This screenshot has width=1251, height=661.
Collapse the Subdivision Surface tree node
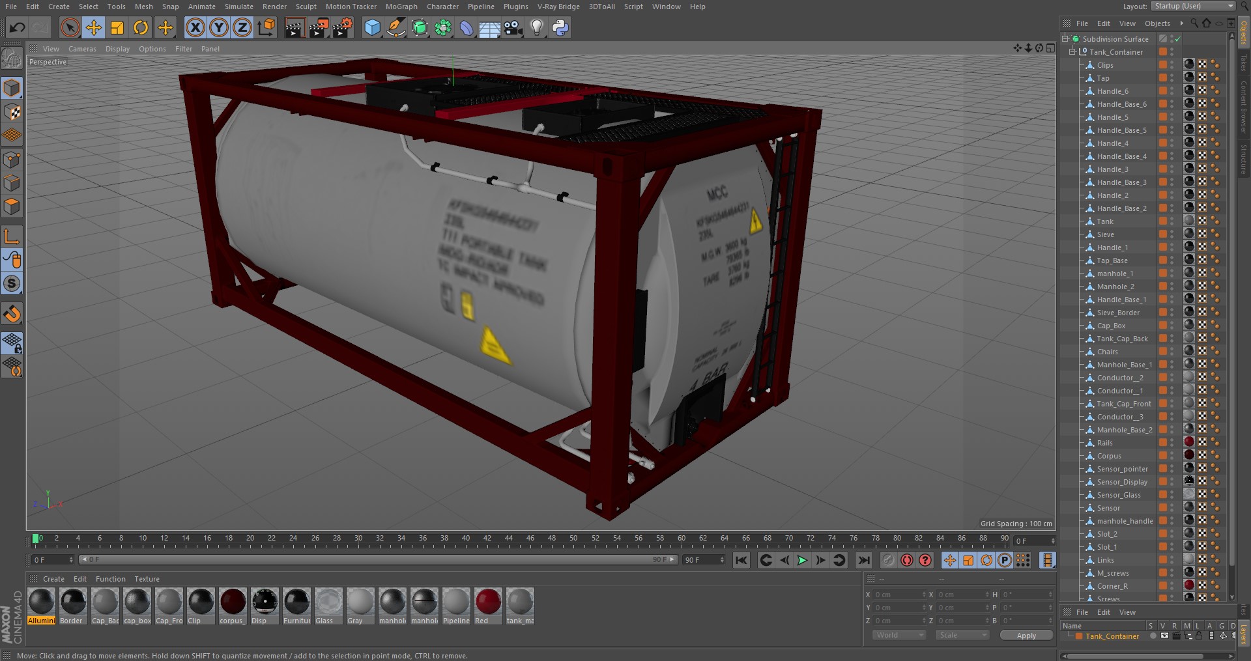[1065, 38]
